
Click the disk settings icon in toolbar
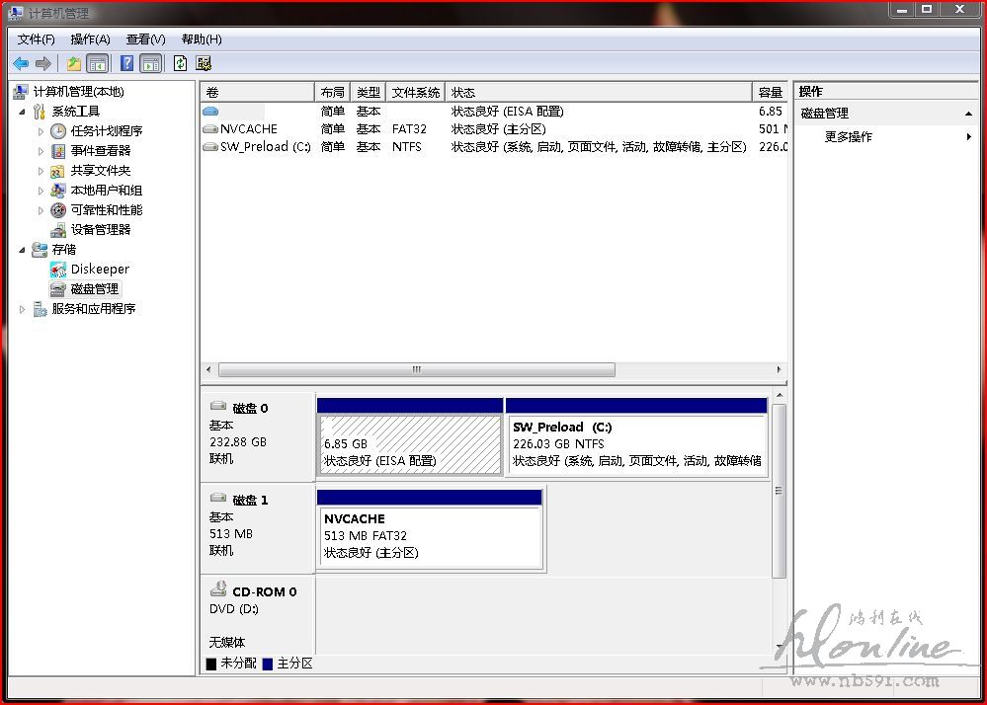tap(204, 63)
